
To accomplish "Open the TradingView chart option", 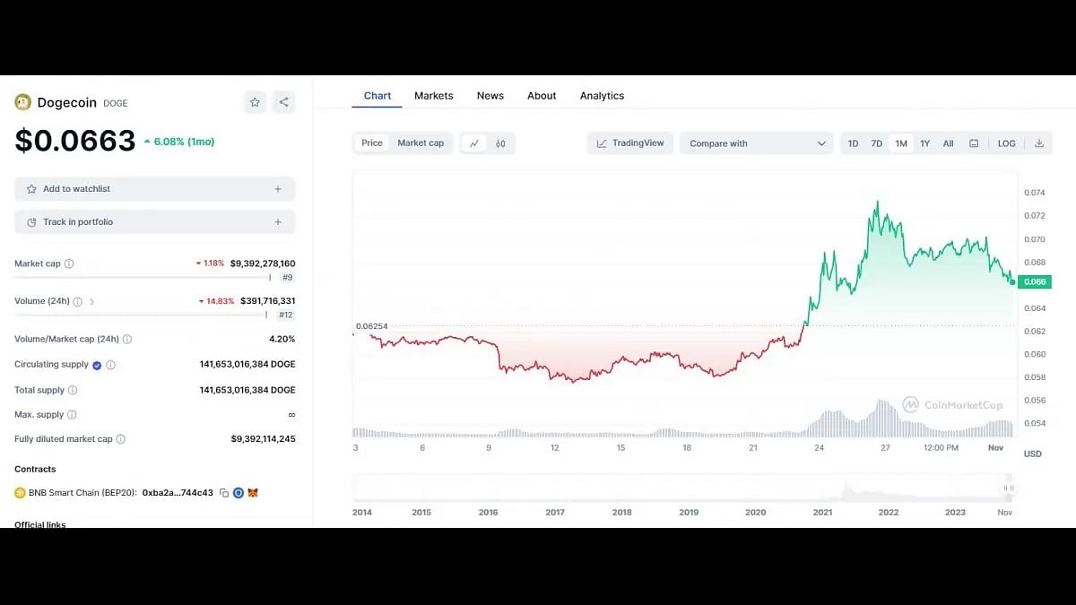I will 630,143.
